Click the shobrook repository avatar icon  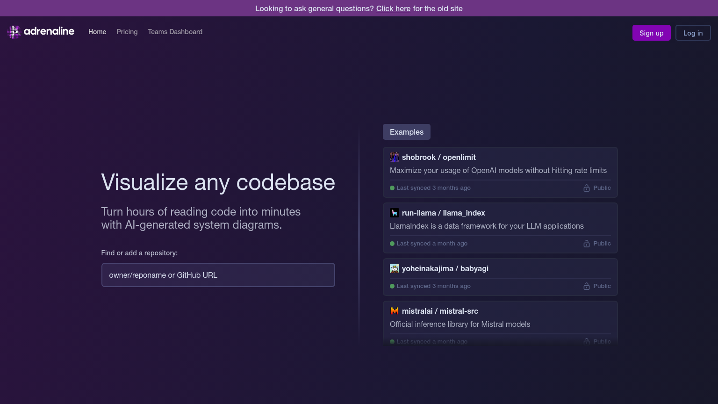395,157
